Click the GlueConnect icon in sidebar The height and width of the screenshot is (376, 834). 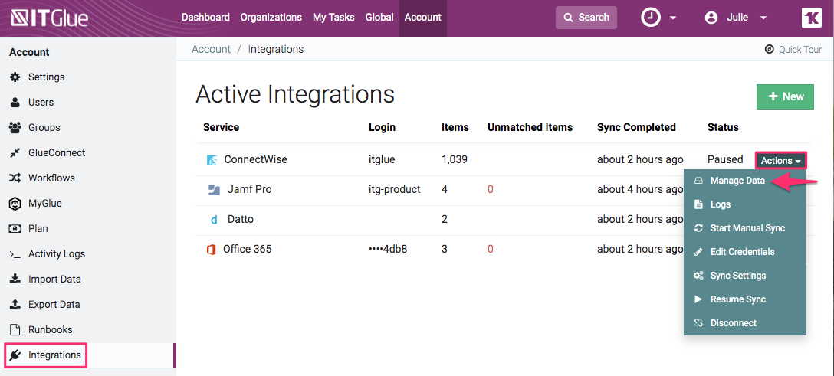pyautogui.click(x=15, y=153)
